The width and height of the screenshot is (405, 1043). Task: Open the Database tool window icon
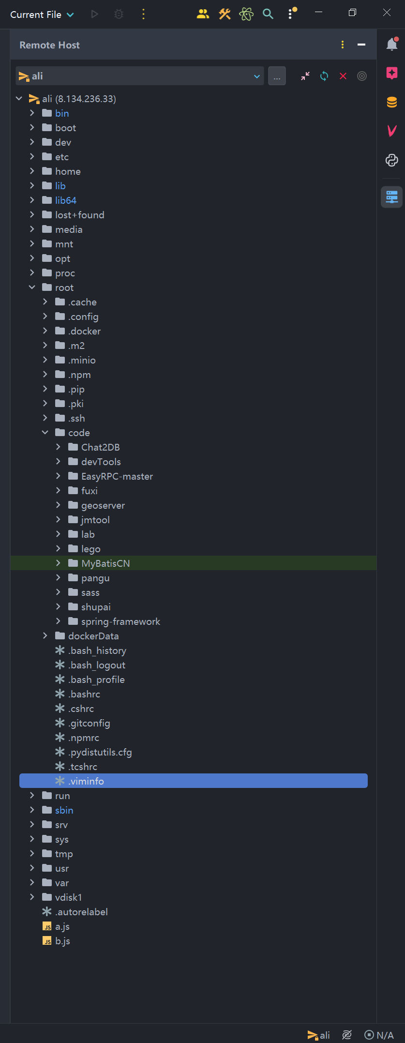click(x=392, y=102)
